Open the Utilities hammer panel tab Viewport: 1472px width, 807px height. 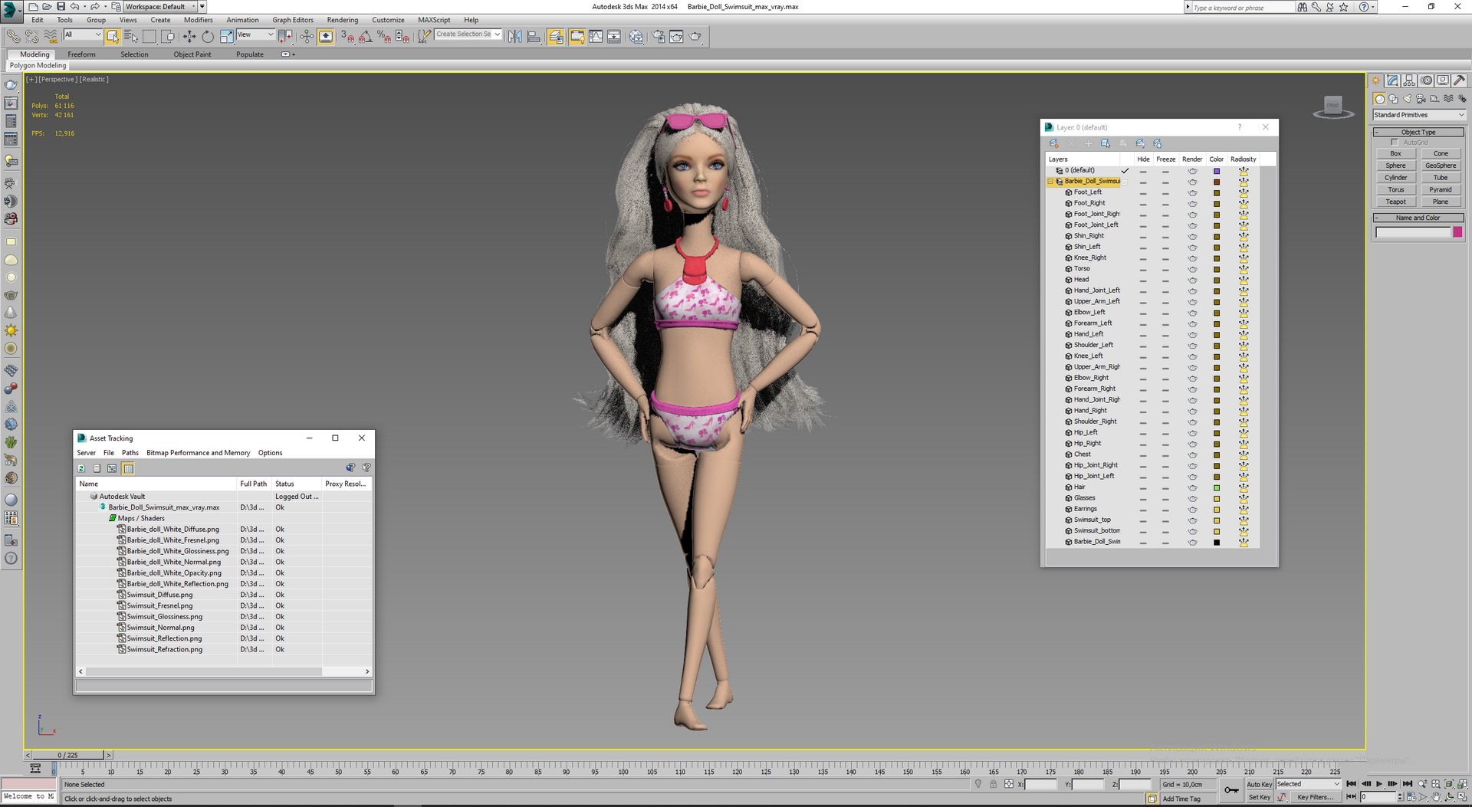(1459, 80)
